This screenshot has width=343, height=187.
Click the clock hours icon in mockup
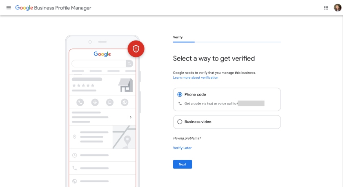coord(75,155)
